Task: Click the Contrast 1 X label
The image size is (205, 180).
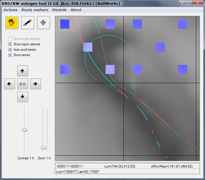Action: [x=25, y=158]
